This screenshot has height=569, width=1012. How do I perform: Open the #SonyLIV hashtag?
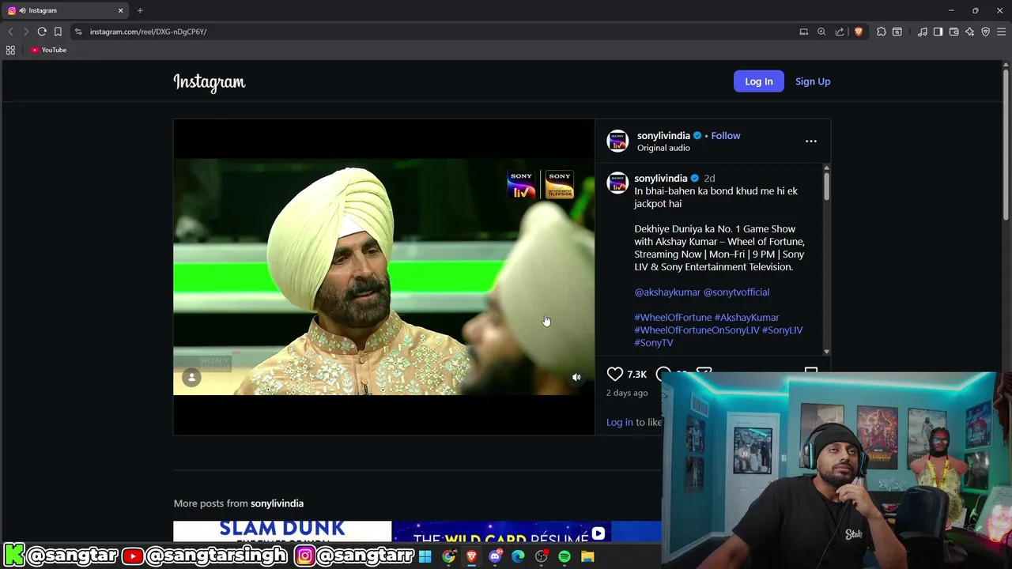(782, 330)
